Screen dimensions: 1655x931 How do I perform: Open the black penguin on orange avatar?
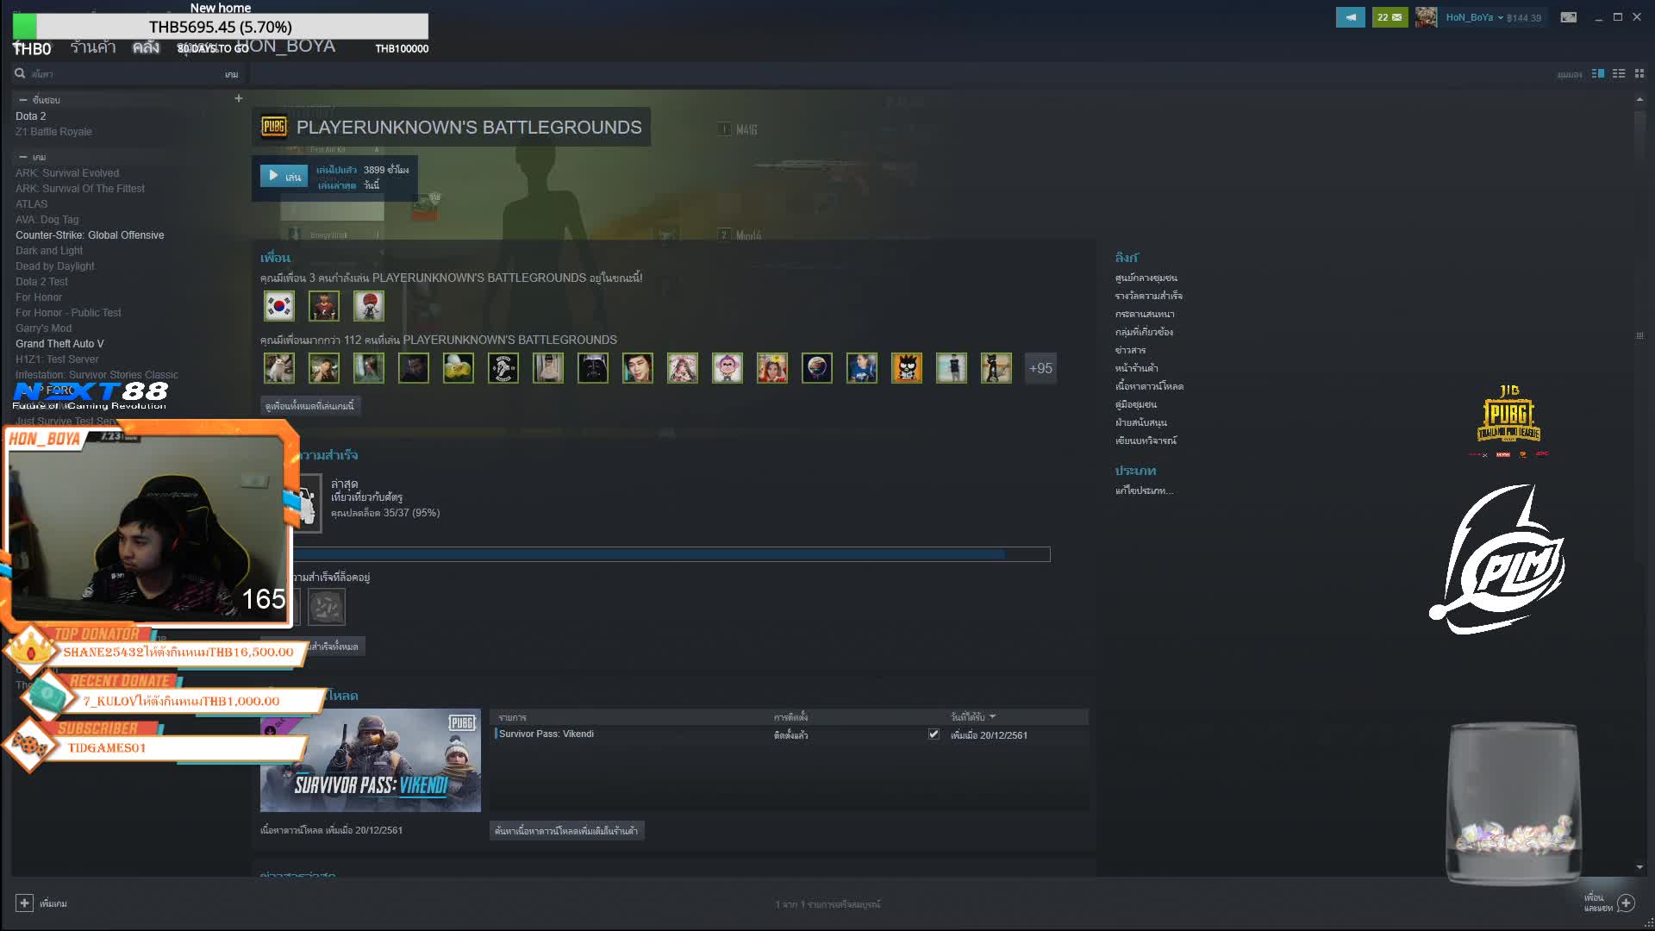(907, 368)
